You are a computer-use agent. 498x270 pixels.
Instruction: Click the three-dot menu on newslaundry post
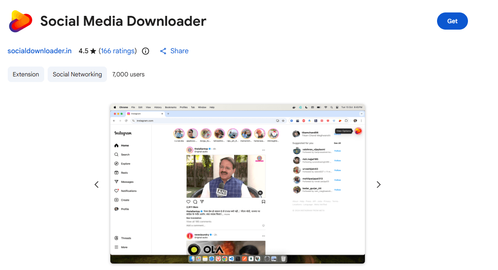[263, 236]
